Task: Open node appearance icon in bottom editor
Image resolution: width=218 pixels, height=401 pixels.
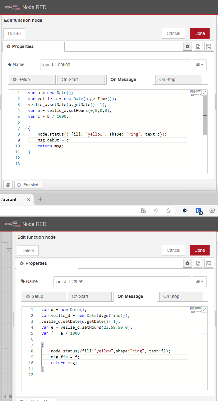Action: pos(208,263)
